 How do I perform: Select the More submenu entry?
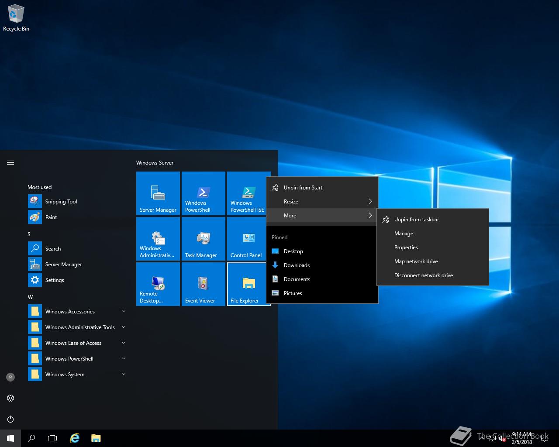coord(322,216)
